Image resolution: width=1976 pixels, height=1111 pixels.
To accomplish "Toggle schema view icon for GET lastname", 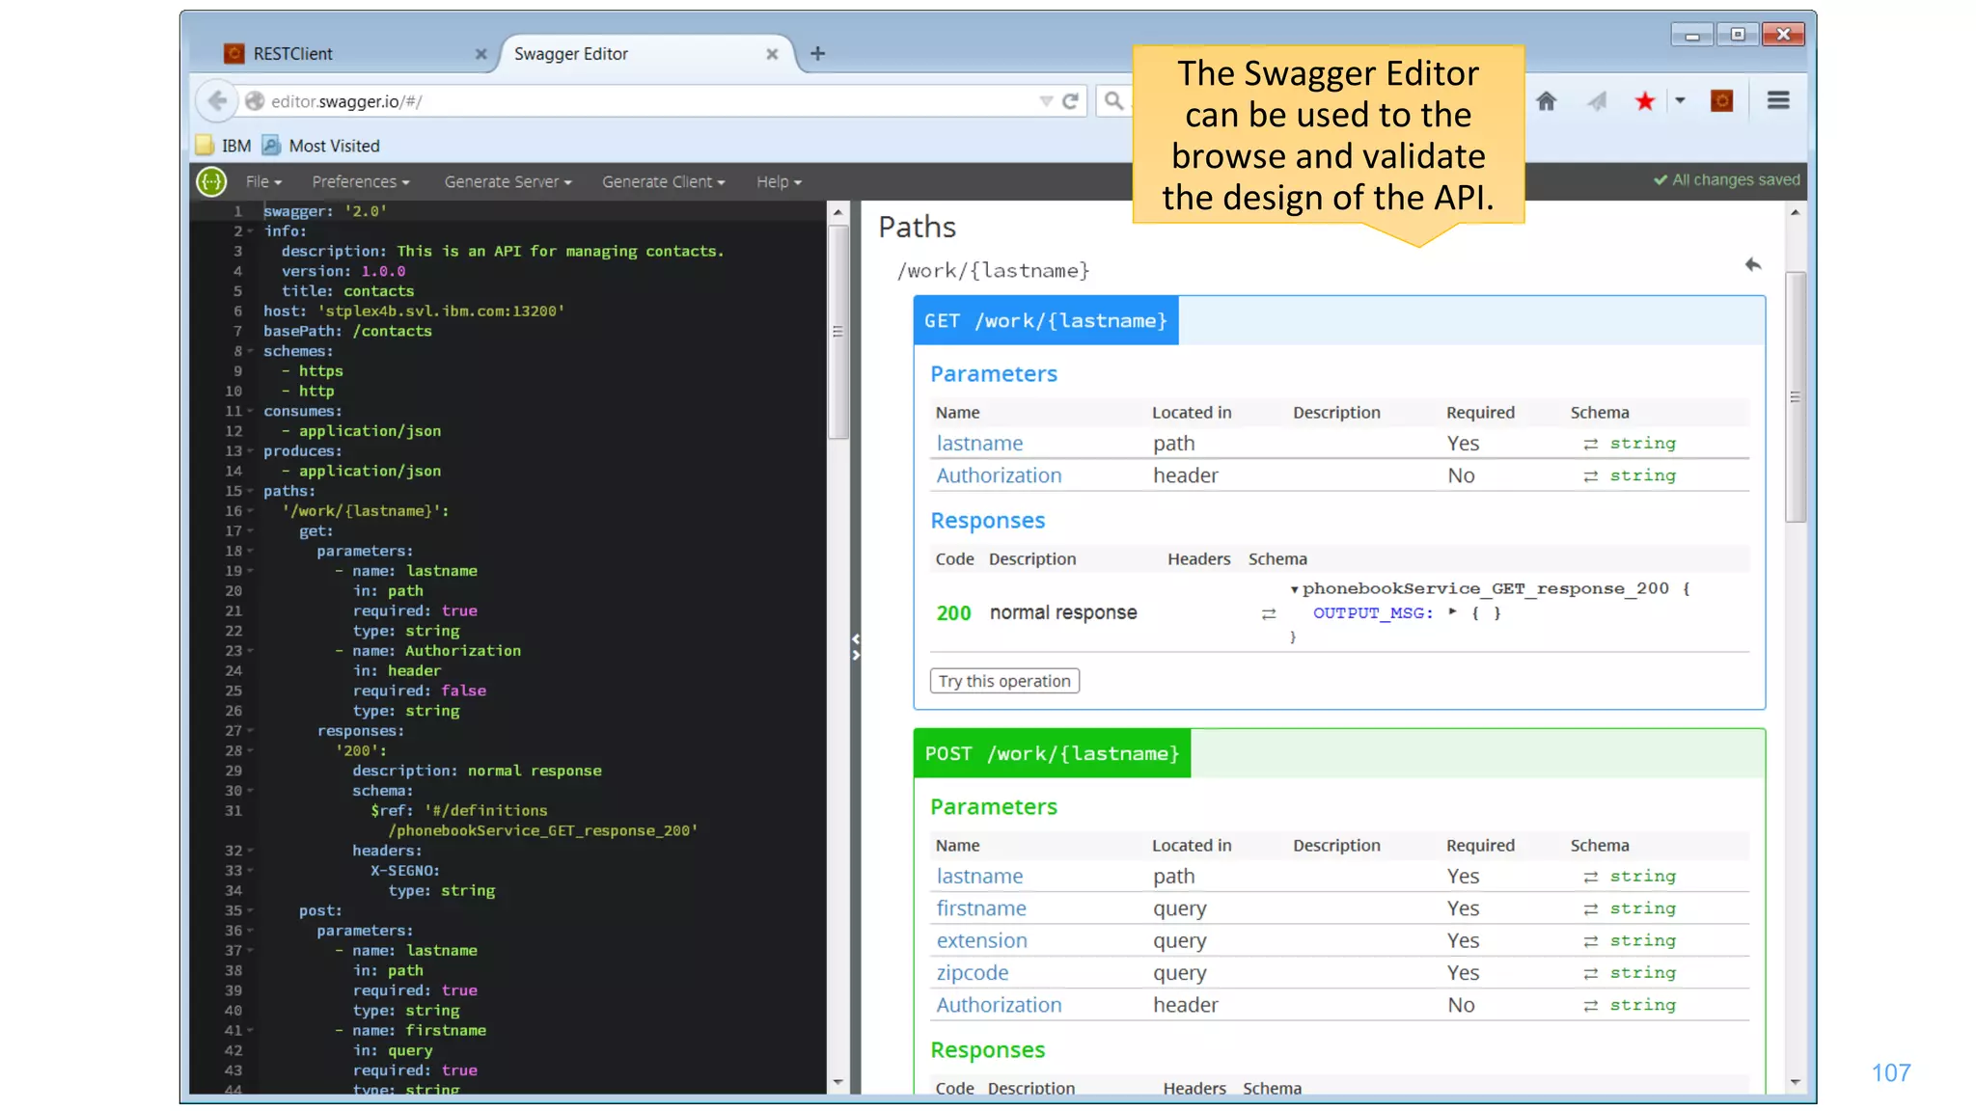I will 1590,445.
